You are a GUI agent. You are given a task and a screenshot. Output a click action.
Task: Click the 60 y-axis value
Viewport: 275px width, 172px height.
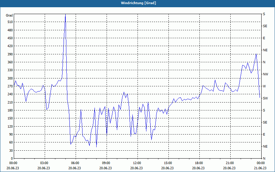click(11, 142)
